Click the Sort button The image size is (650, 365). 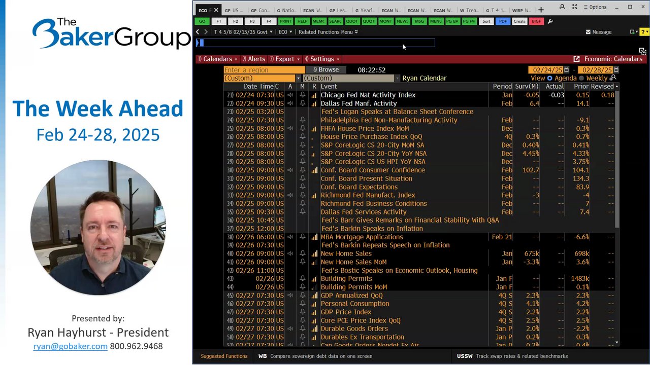click(486, 21)
